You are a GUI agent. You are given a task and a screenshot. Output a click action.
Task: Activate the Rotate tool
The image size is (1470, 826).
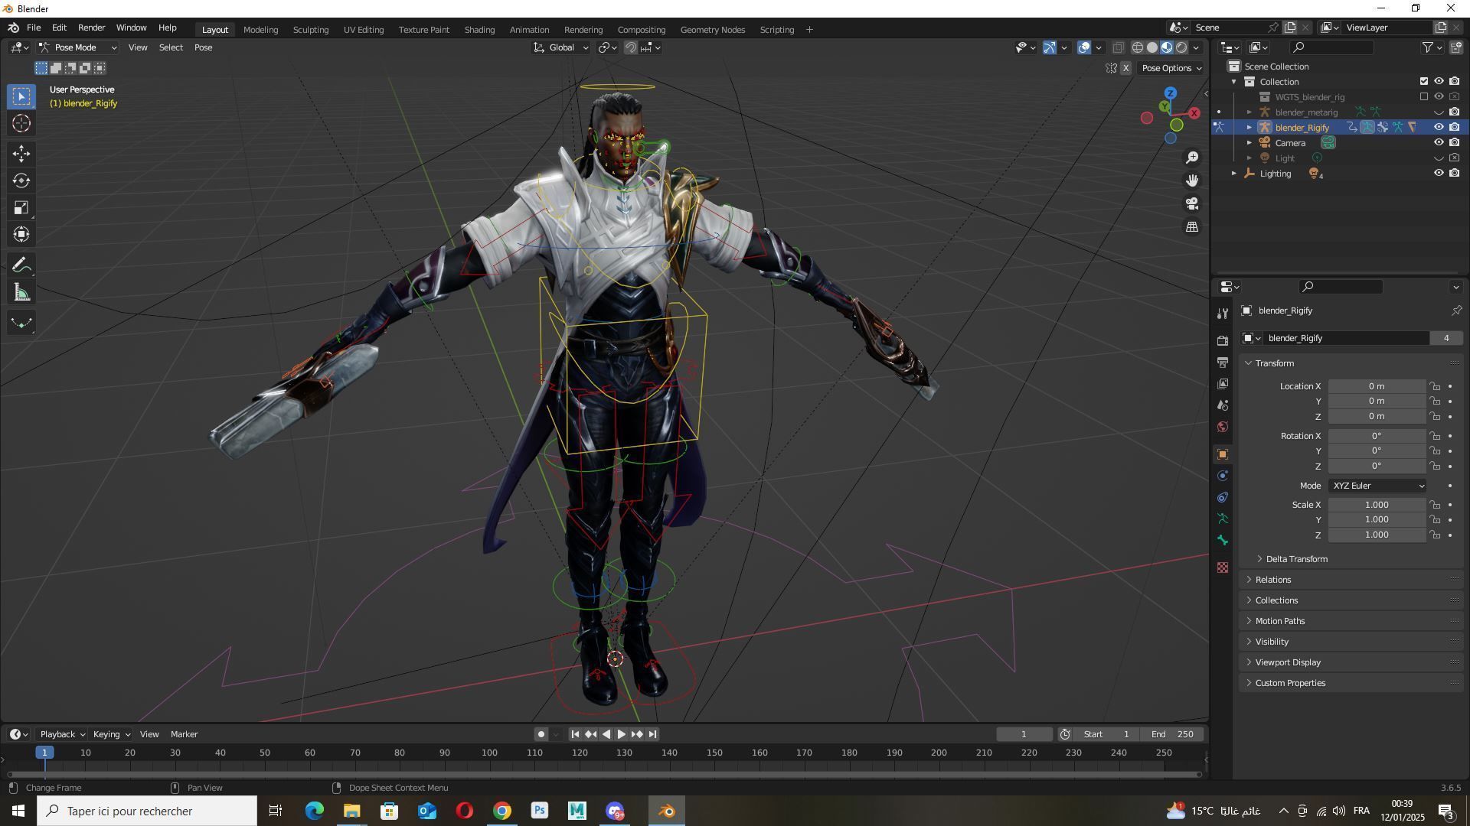click(21, 180)
